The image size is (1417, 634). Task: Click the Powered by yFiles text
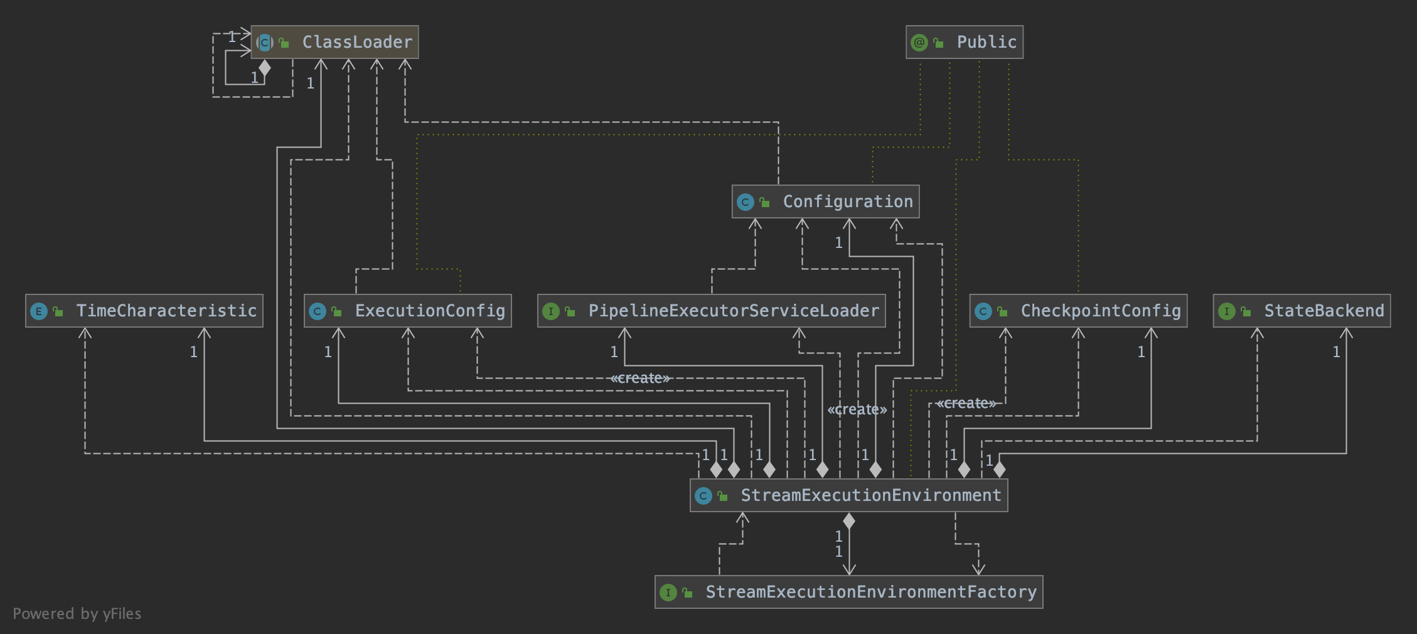tap(77, 613)
